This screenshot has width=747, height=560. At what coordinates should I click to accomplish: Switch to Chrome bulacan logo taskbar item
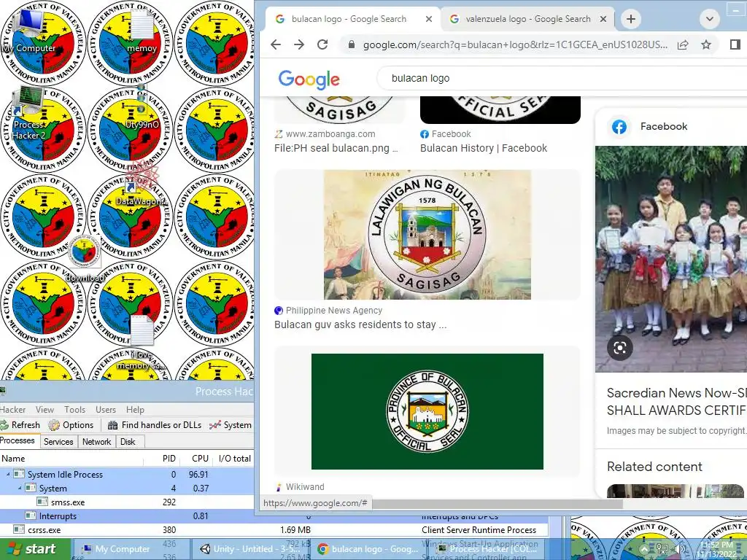(368, 549)
